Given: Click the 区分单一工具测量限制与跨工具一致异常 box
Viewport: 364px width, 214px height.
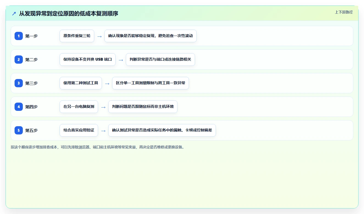Looking at the screenshot, I should point(151,83).
